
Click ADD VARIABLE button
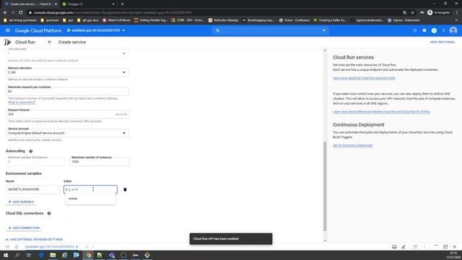click(x=21, y=202)
